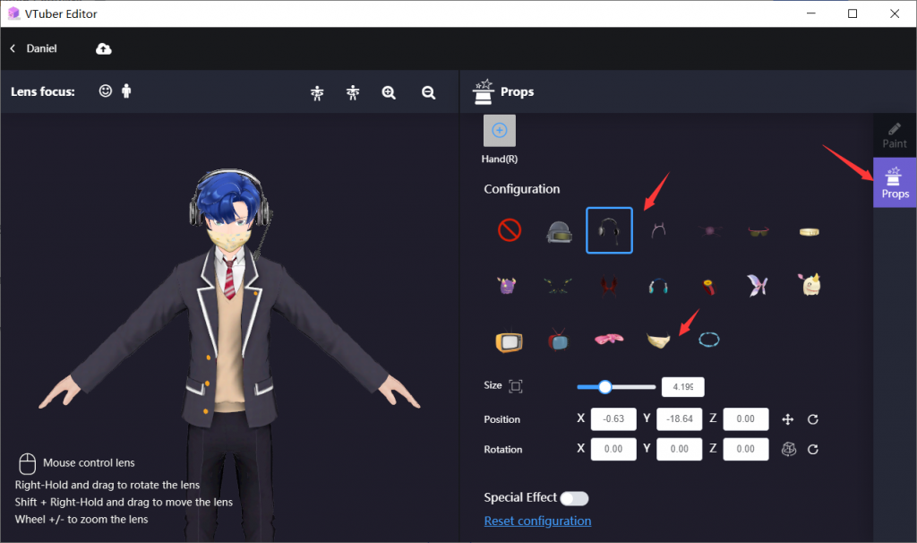The height and width of the screenshot is (543, 917).
Task: Choose the gold ring halo prop
Action: pyautogui.click(x=810, y=232)
